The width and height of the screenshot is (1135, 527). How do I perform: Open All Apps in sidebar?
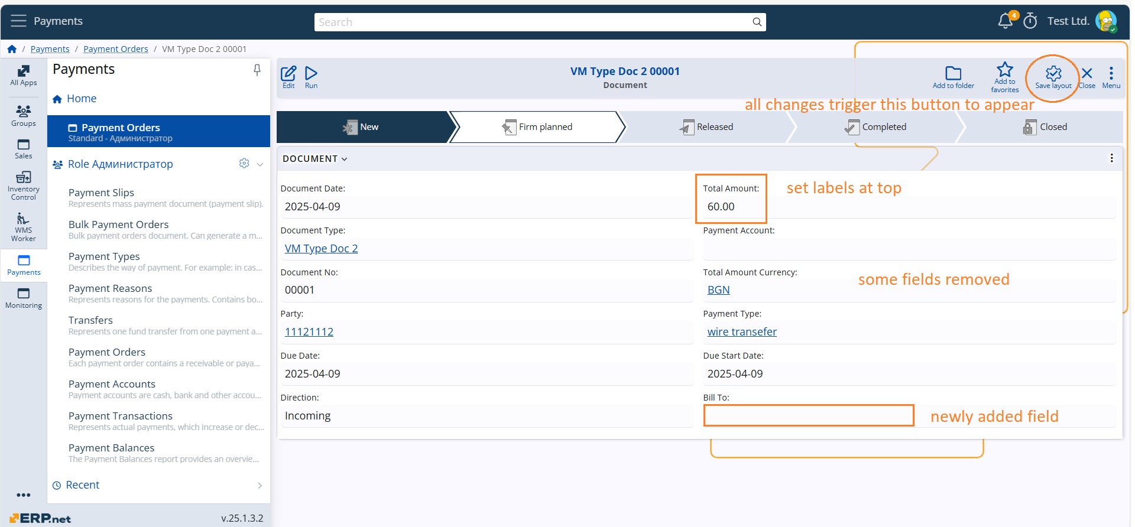(x=24, y=76)
